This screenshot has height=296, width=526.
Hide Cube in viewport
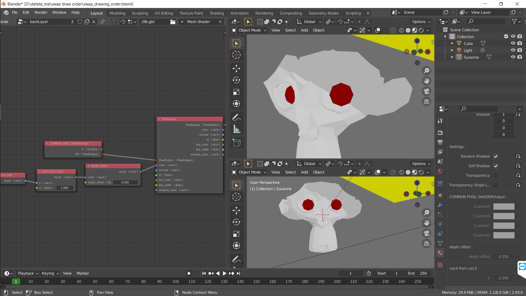[x=513, y=43]
